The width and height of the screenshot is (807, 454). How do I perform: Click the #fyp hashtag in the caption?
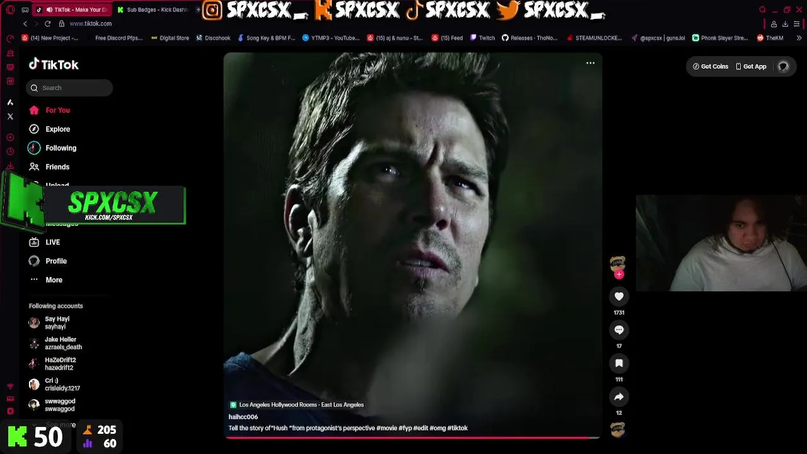pos(405,428)
